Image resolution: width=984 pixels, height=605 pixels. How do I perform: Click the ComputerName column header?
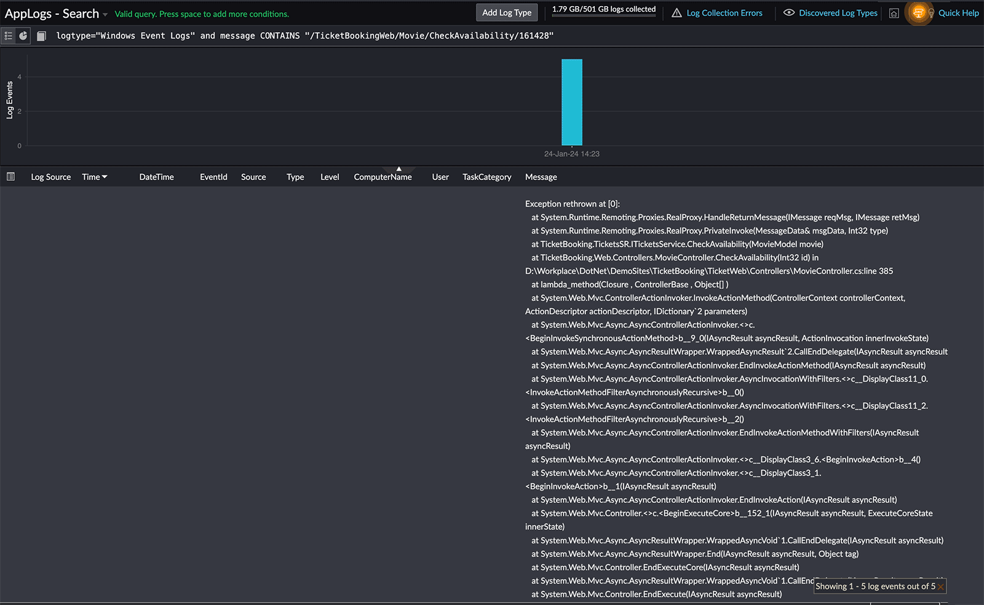(x=383, y=177)
